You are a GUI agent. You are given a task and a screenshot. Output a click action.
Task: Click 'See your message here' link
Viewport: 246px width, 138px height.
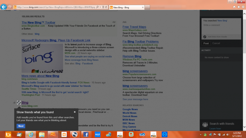tap(135, 99)
